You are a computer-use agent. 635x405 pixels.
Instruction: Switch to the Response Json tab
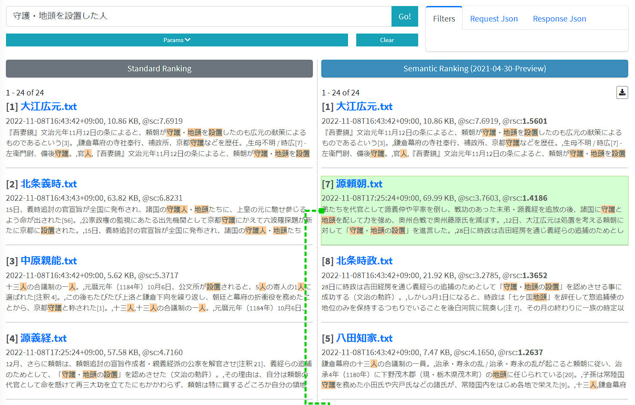[559, 18]
